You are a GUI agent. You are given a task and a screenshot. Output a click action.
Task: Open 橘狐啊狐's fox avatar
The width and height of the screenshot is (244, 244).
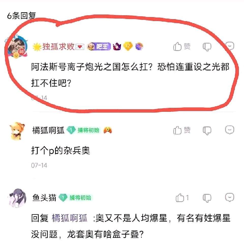pyautogui.click(x=17, y=131)
